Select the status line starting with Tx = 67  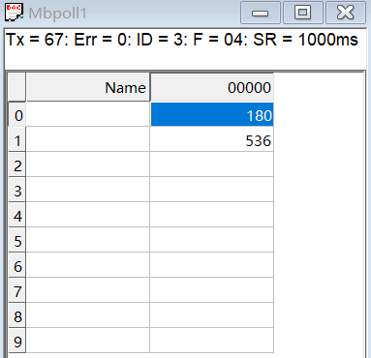[x=182, y=40]
